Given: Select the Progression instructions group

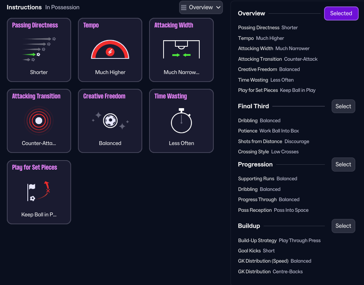Looking at the screenshot, I should coord(343,164).
